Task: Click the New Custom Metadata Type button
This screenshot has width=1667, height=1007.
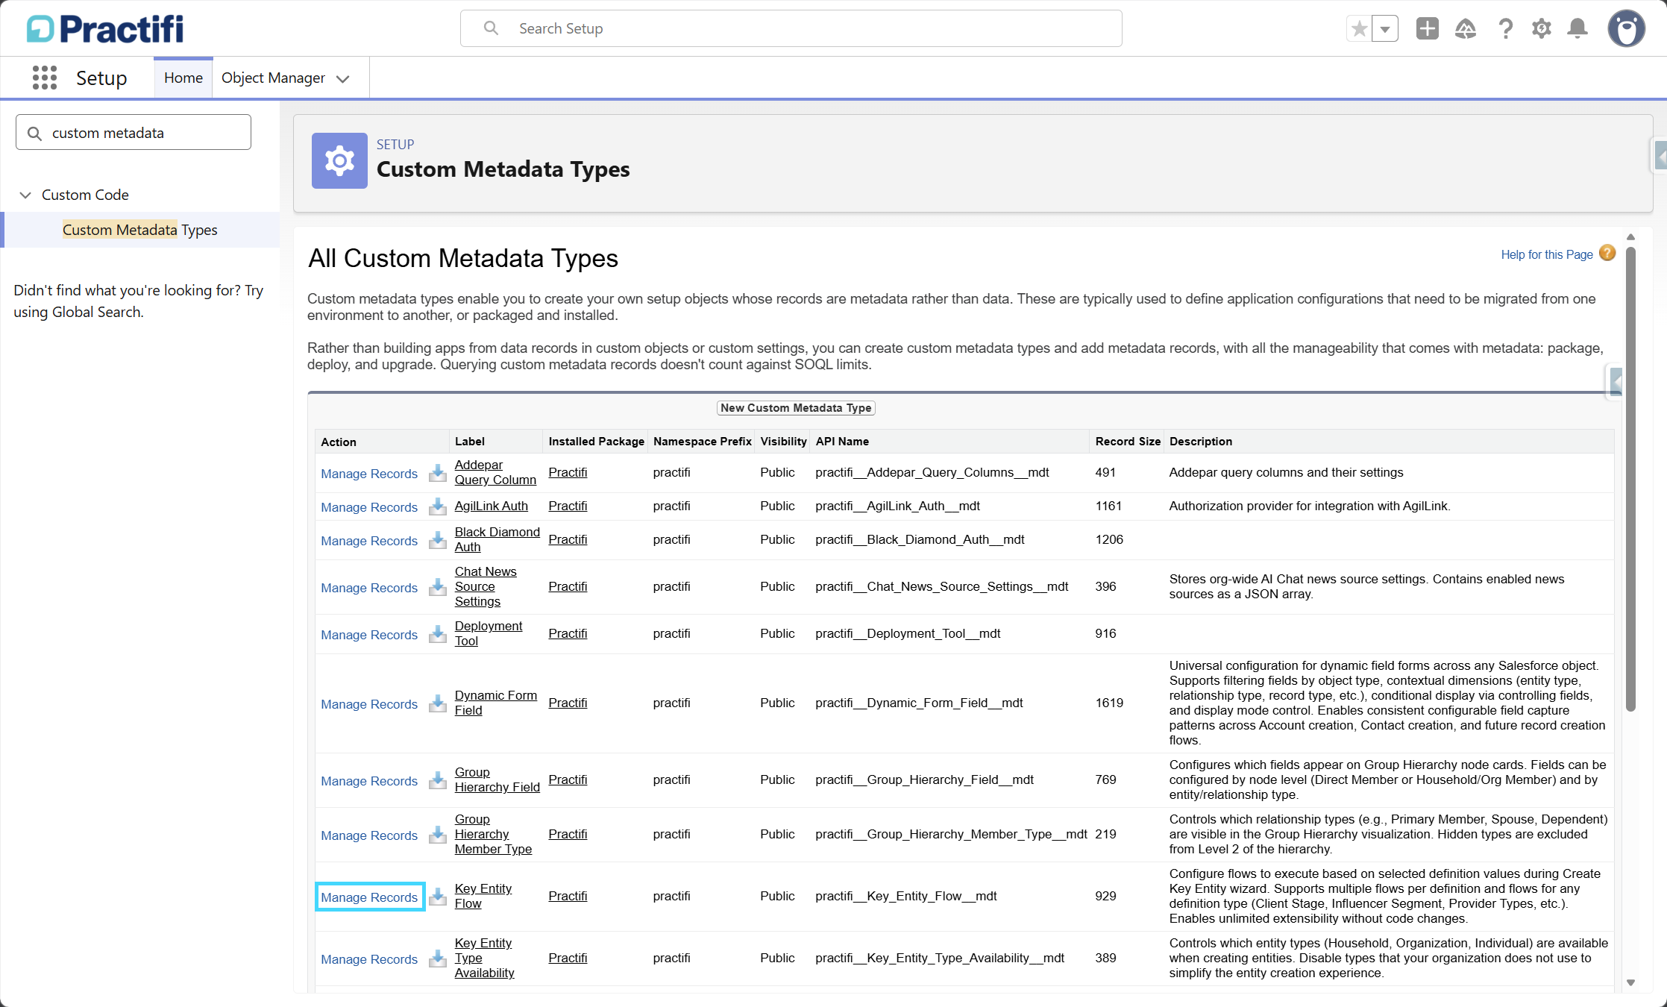Action: point(796,408)
